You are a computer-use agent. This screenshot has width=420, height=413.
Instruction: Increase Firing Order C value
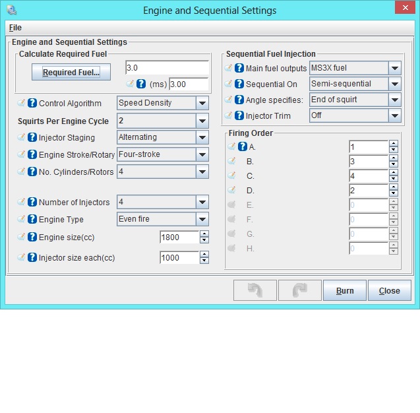(394, 172)
